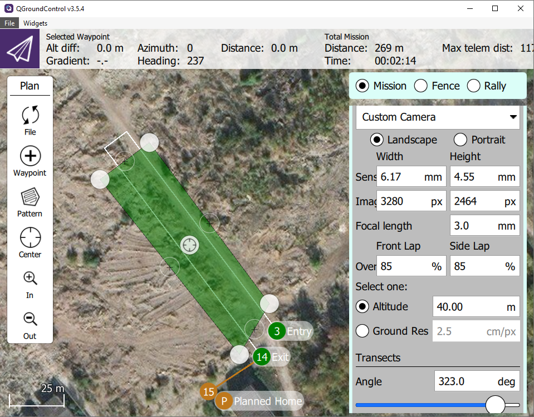Viewport: 534px width, 417px height.
Task: Select the Fence radio button
Action: 420,86
